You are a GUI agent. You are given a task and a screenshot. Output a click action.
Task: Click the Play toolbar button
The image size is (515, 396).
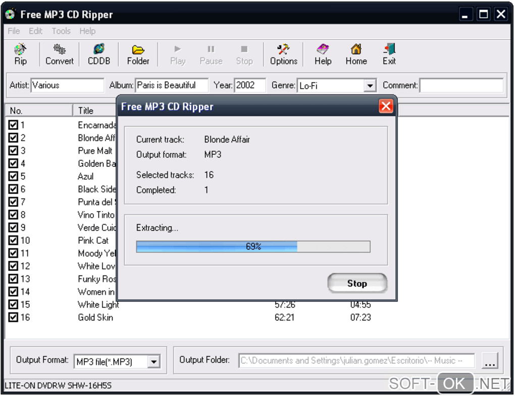(x=178, y=54)
